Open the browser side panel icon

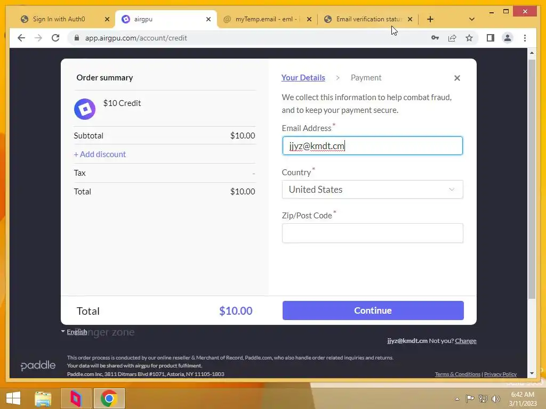(491, 38)
